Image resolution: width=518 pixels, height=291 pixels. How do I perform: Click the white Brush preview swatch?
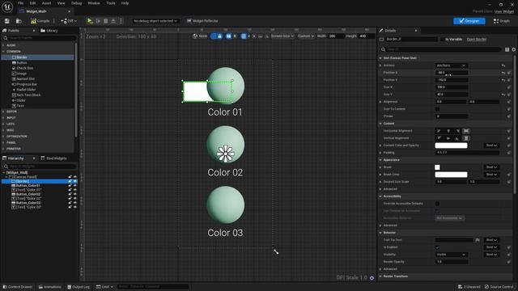(x=437, y=167)
